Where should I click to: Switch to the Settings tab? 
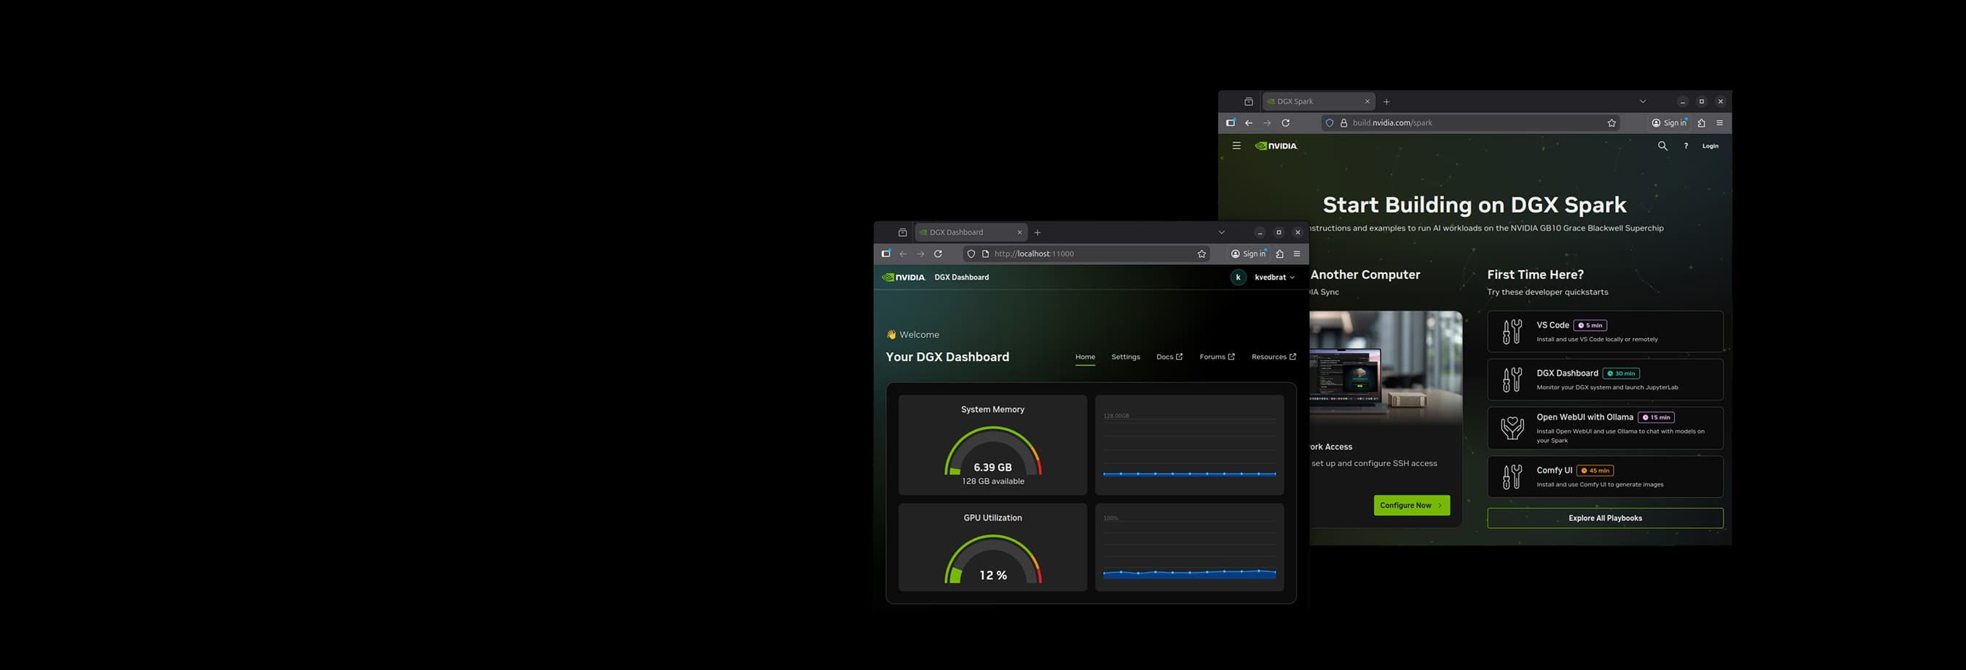tap(1126, 357)
